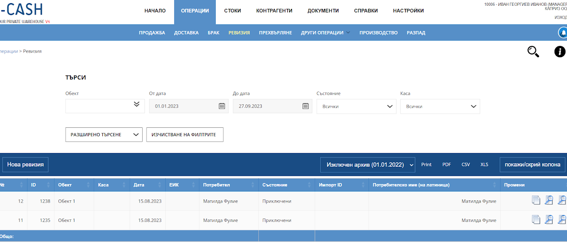
Task: Open СТОКИ menu
Action: coord(233,11)
